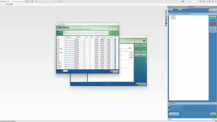This screenshot has height=122, width=217.
Task: Click the help icon in Printer Settings header
Action: (117, 28)
